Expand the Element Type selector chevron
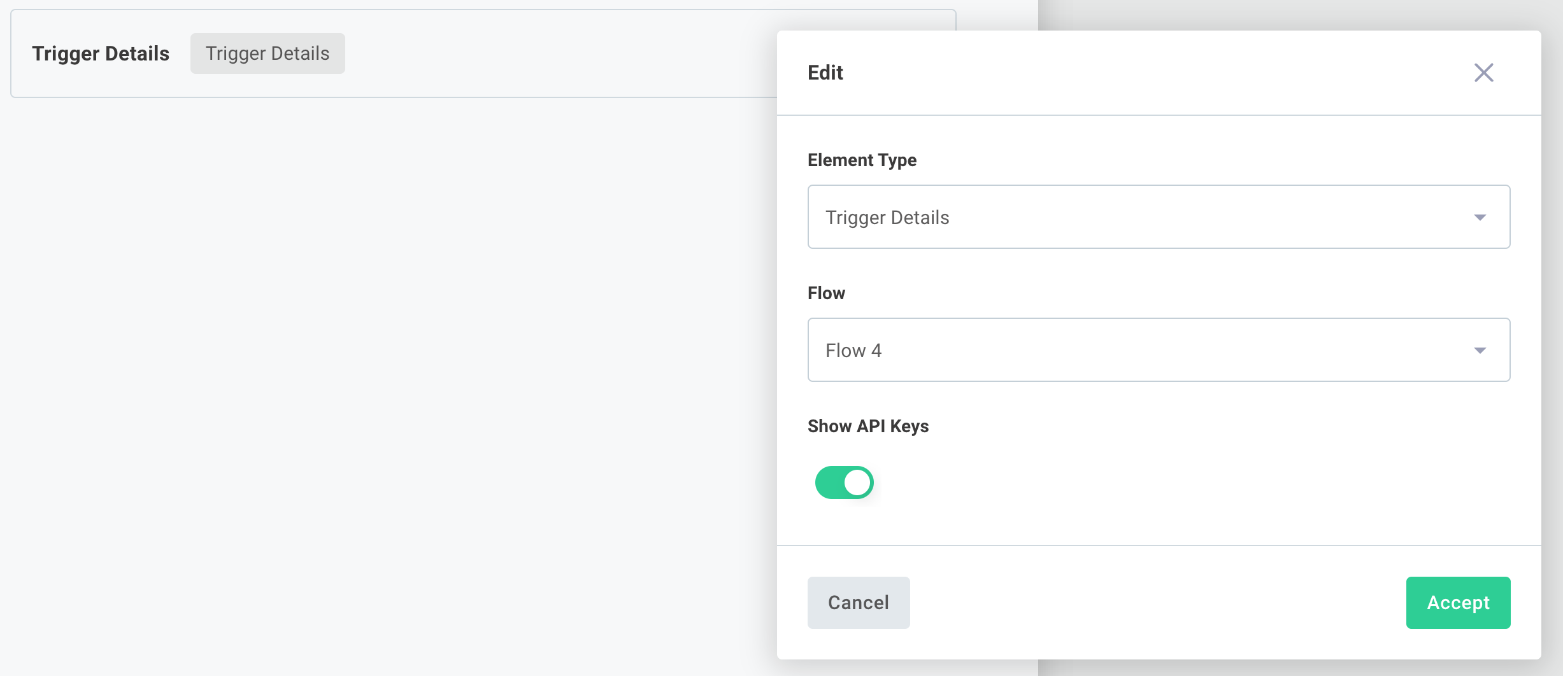Image resolution: width=1563 pixels, height=676 pixels. pyautogui.click(x=1481, y=216)
